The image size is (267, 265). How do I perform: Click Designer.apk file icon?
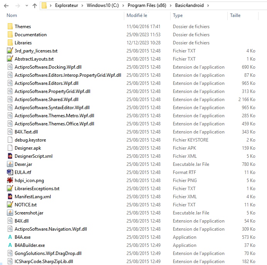tap(10, 148)
